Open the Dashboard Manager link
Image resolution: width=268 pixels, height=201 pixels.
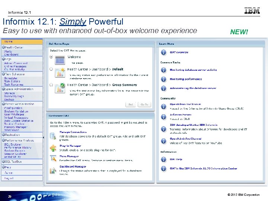(x=73, y=166)
